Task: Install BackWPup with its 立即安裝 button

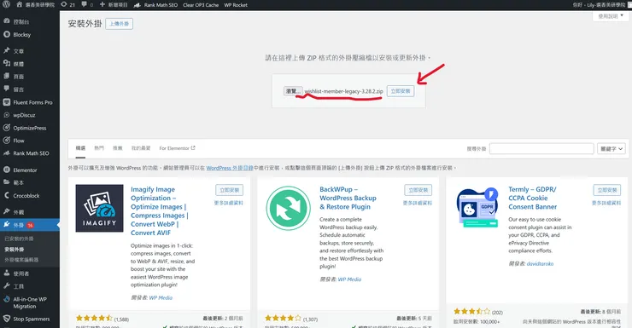Action: click(418, 190)
